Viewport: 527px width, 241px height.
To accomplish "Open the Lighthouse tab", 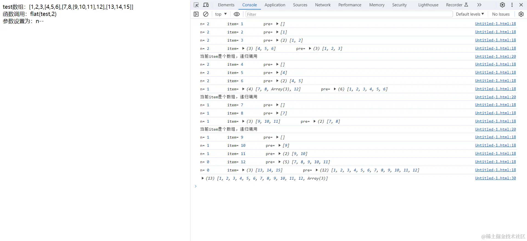I will click(428, 5).
